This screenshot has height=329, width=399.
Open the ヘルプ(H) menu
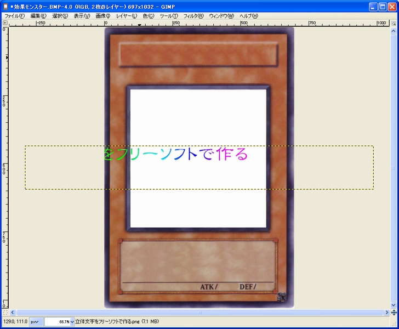[x=249, y=16]
